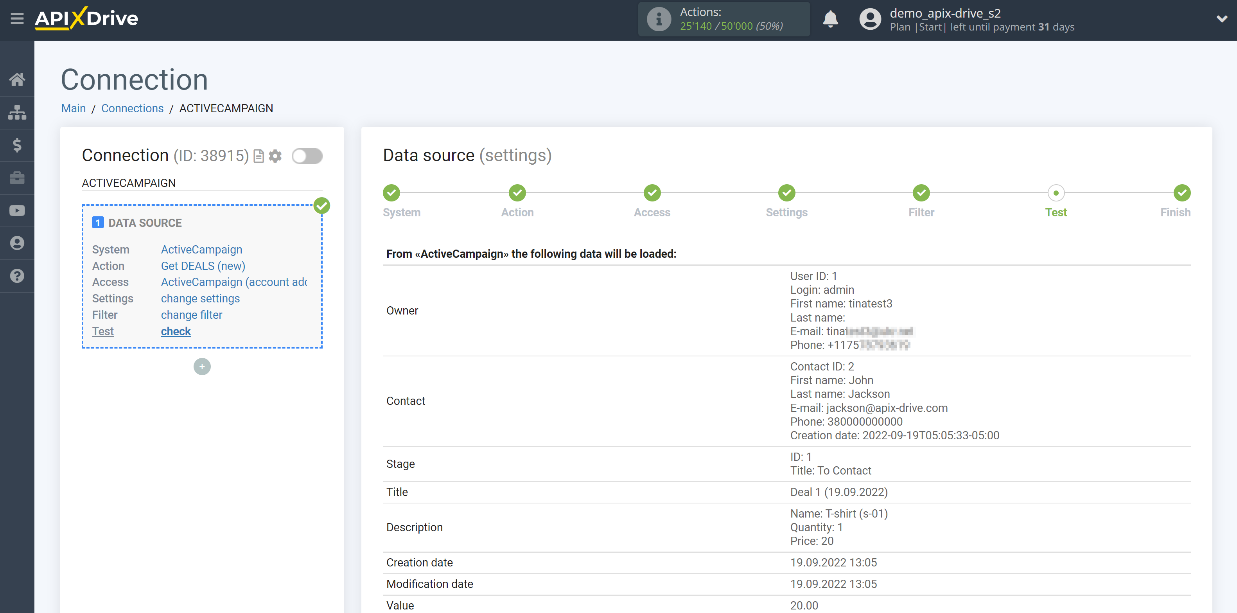Click Phone: 380000000000 text
Screen dimensions: 1237x613
click(846, 421)
